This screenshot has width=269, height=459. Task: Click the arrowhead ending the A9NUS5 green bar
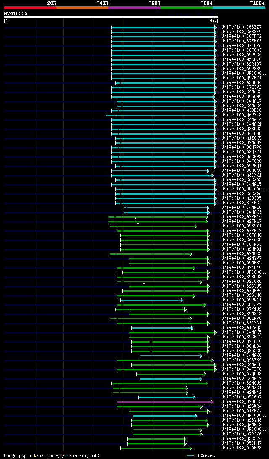(x=190, y=254)
